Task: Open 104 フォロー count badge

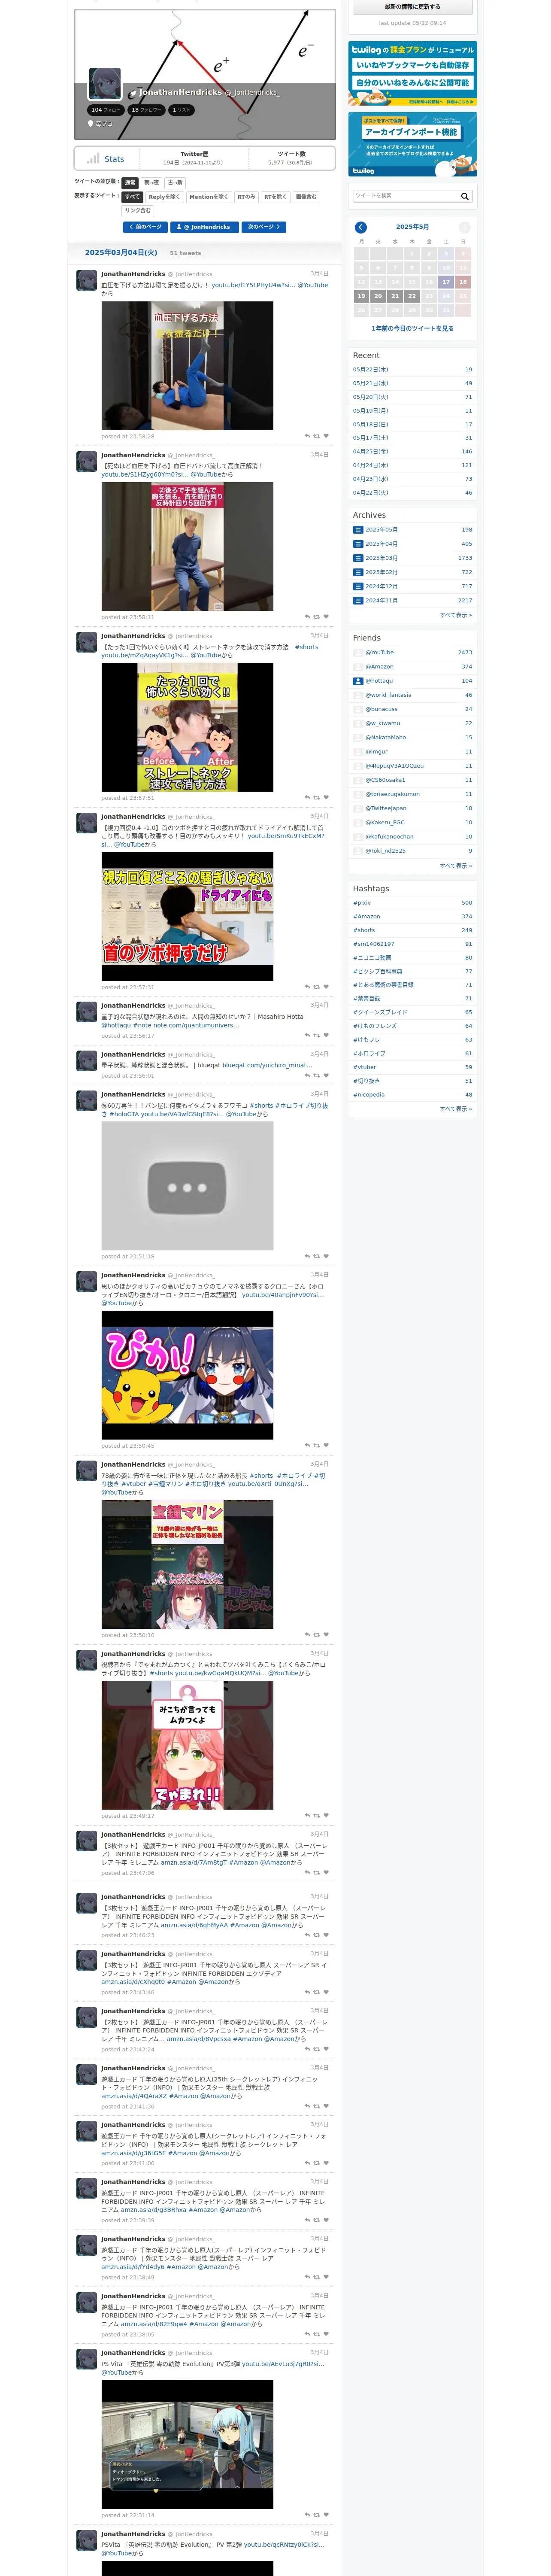Action: (x=105, y=110)
